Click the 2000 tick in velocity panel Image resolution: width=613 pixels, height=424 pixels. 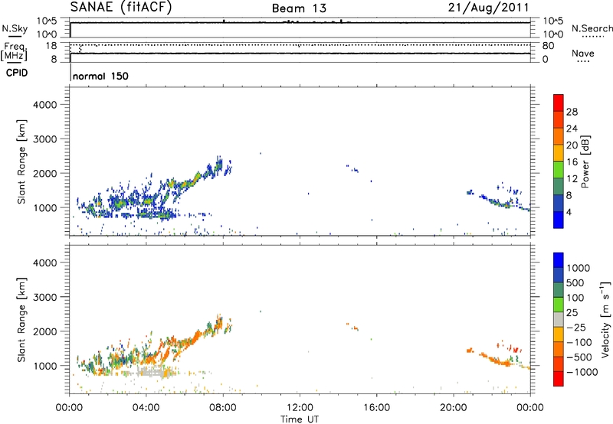tap(45, 331)
